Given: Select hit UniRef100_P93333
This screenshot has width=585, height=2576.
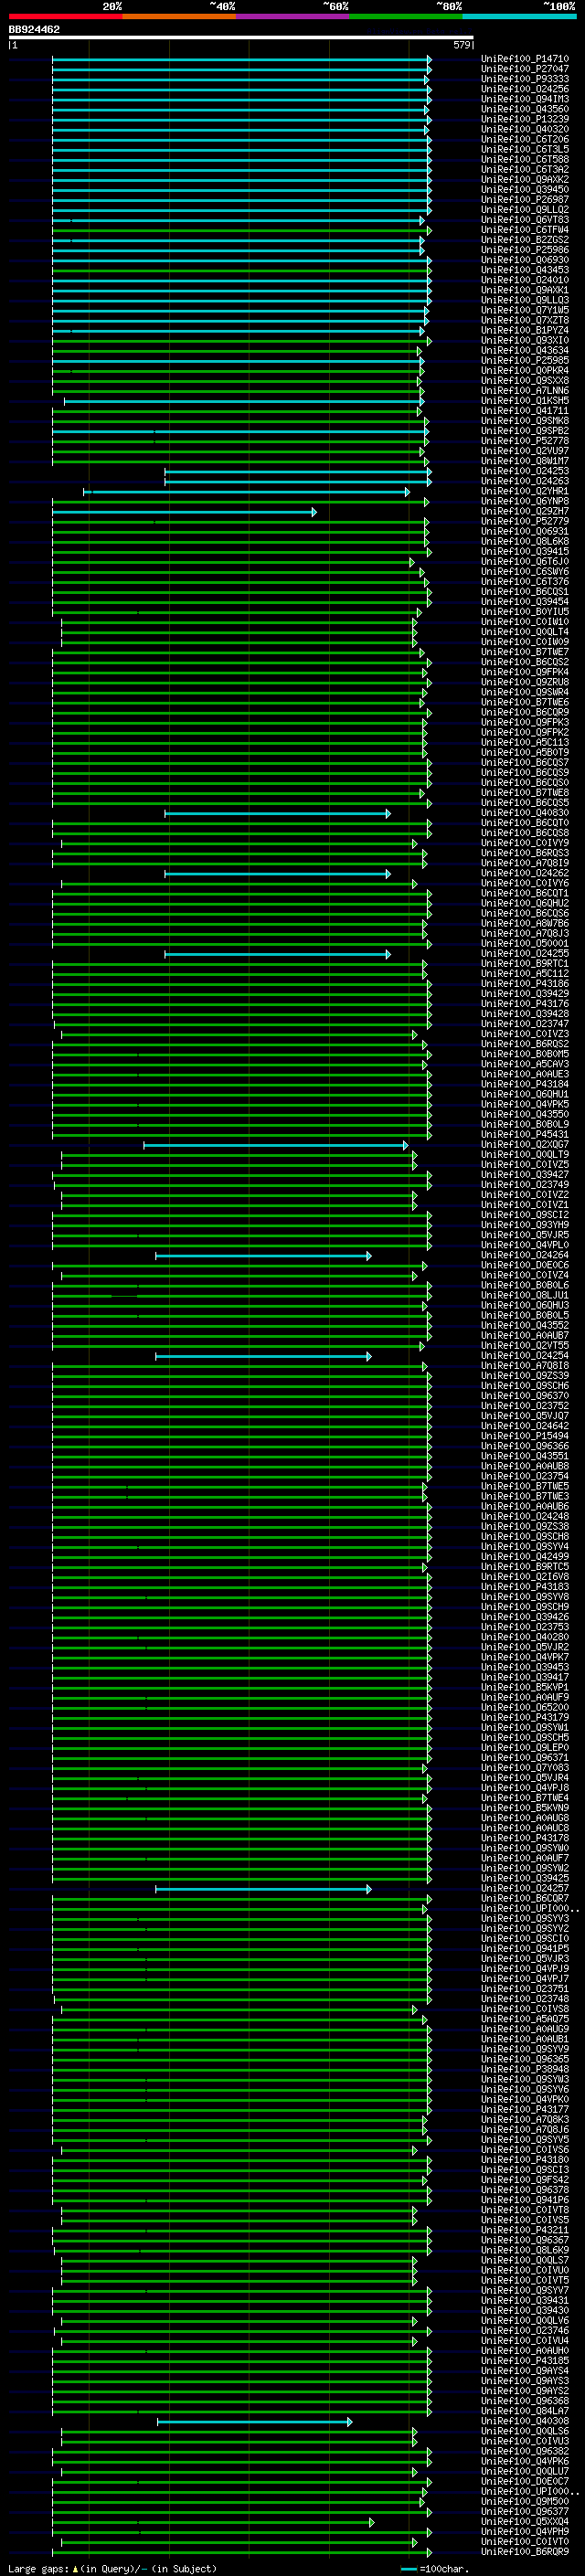Looking at the screenshot, I should click(524, 79).
